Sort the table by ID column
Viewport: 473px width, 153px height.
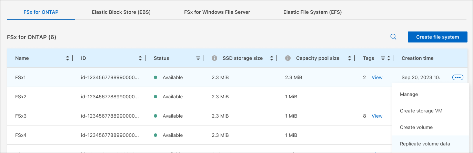[x=140, y=58]
